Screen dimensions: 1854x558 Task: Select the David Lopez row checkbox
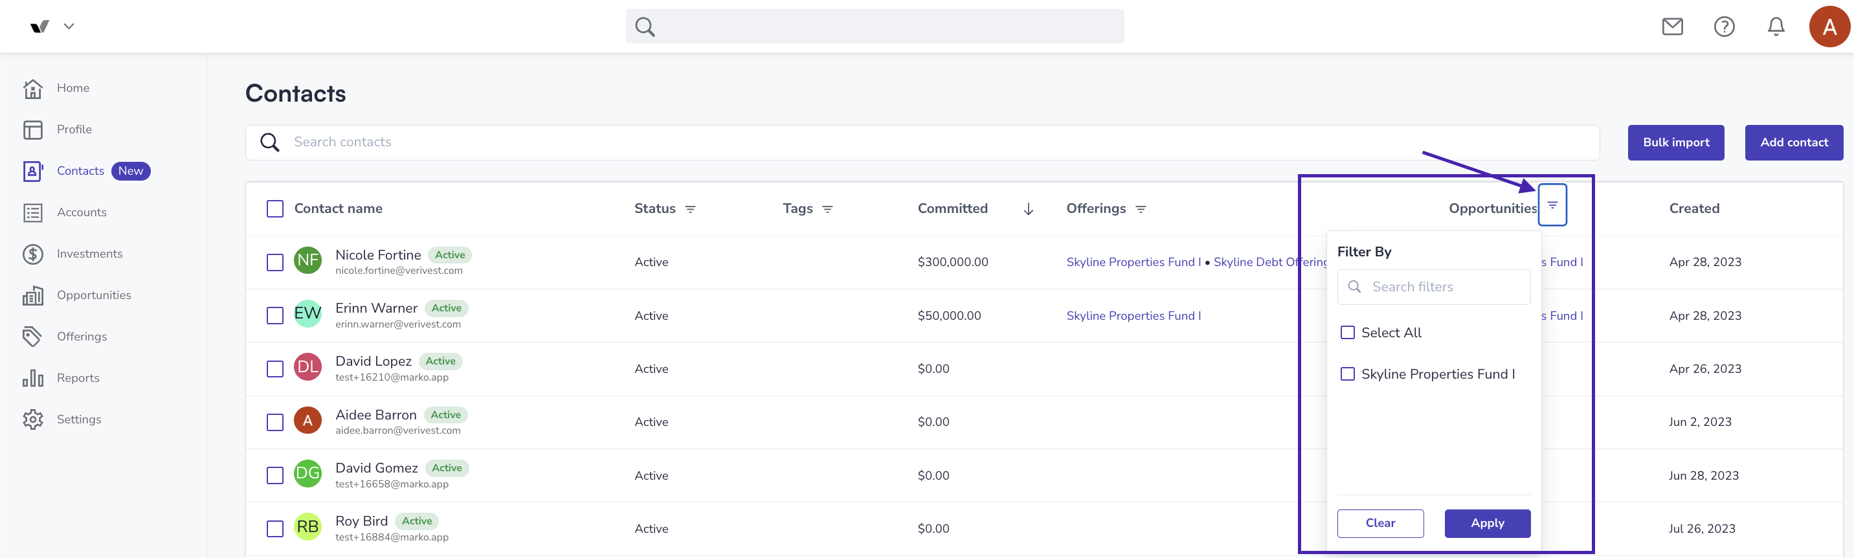pyautogui.click(x=275, y=368)
